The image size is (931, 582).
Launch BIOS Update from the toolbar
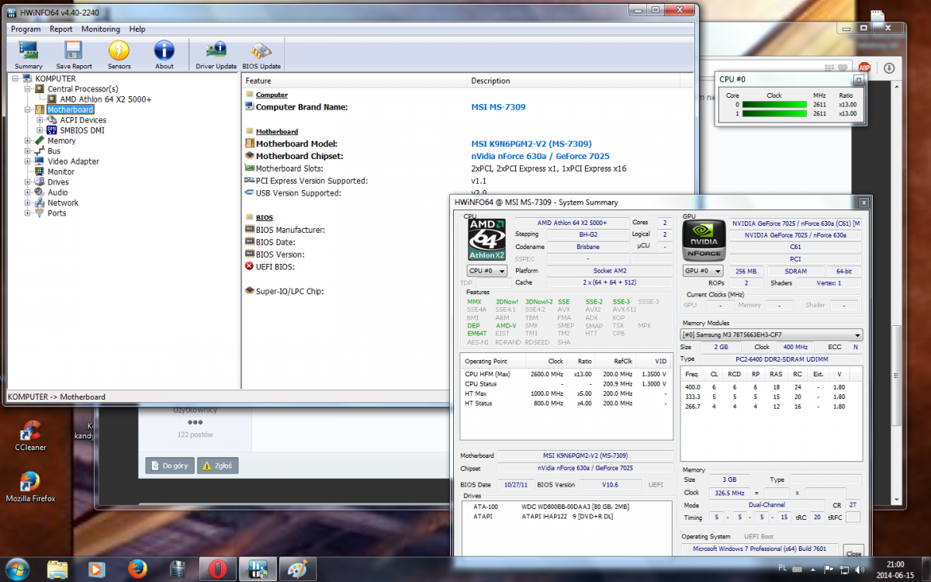pos(261,55)
